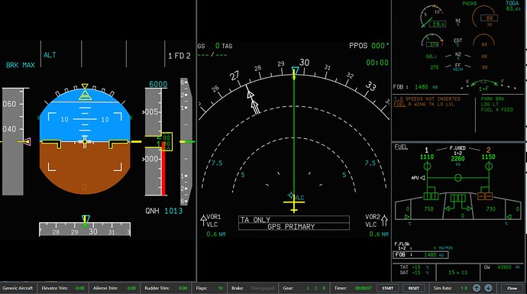
Task: Click engine 2 fuel used '1150'
Action: point(488,157)
